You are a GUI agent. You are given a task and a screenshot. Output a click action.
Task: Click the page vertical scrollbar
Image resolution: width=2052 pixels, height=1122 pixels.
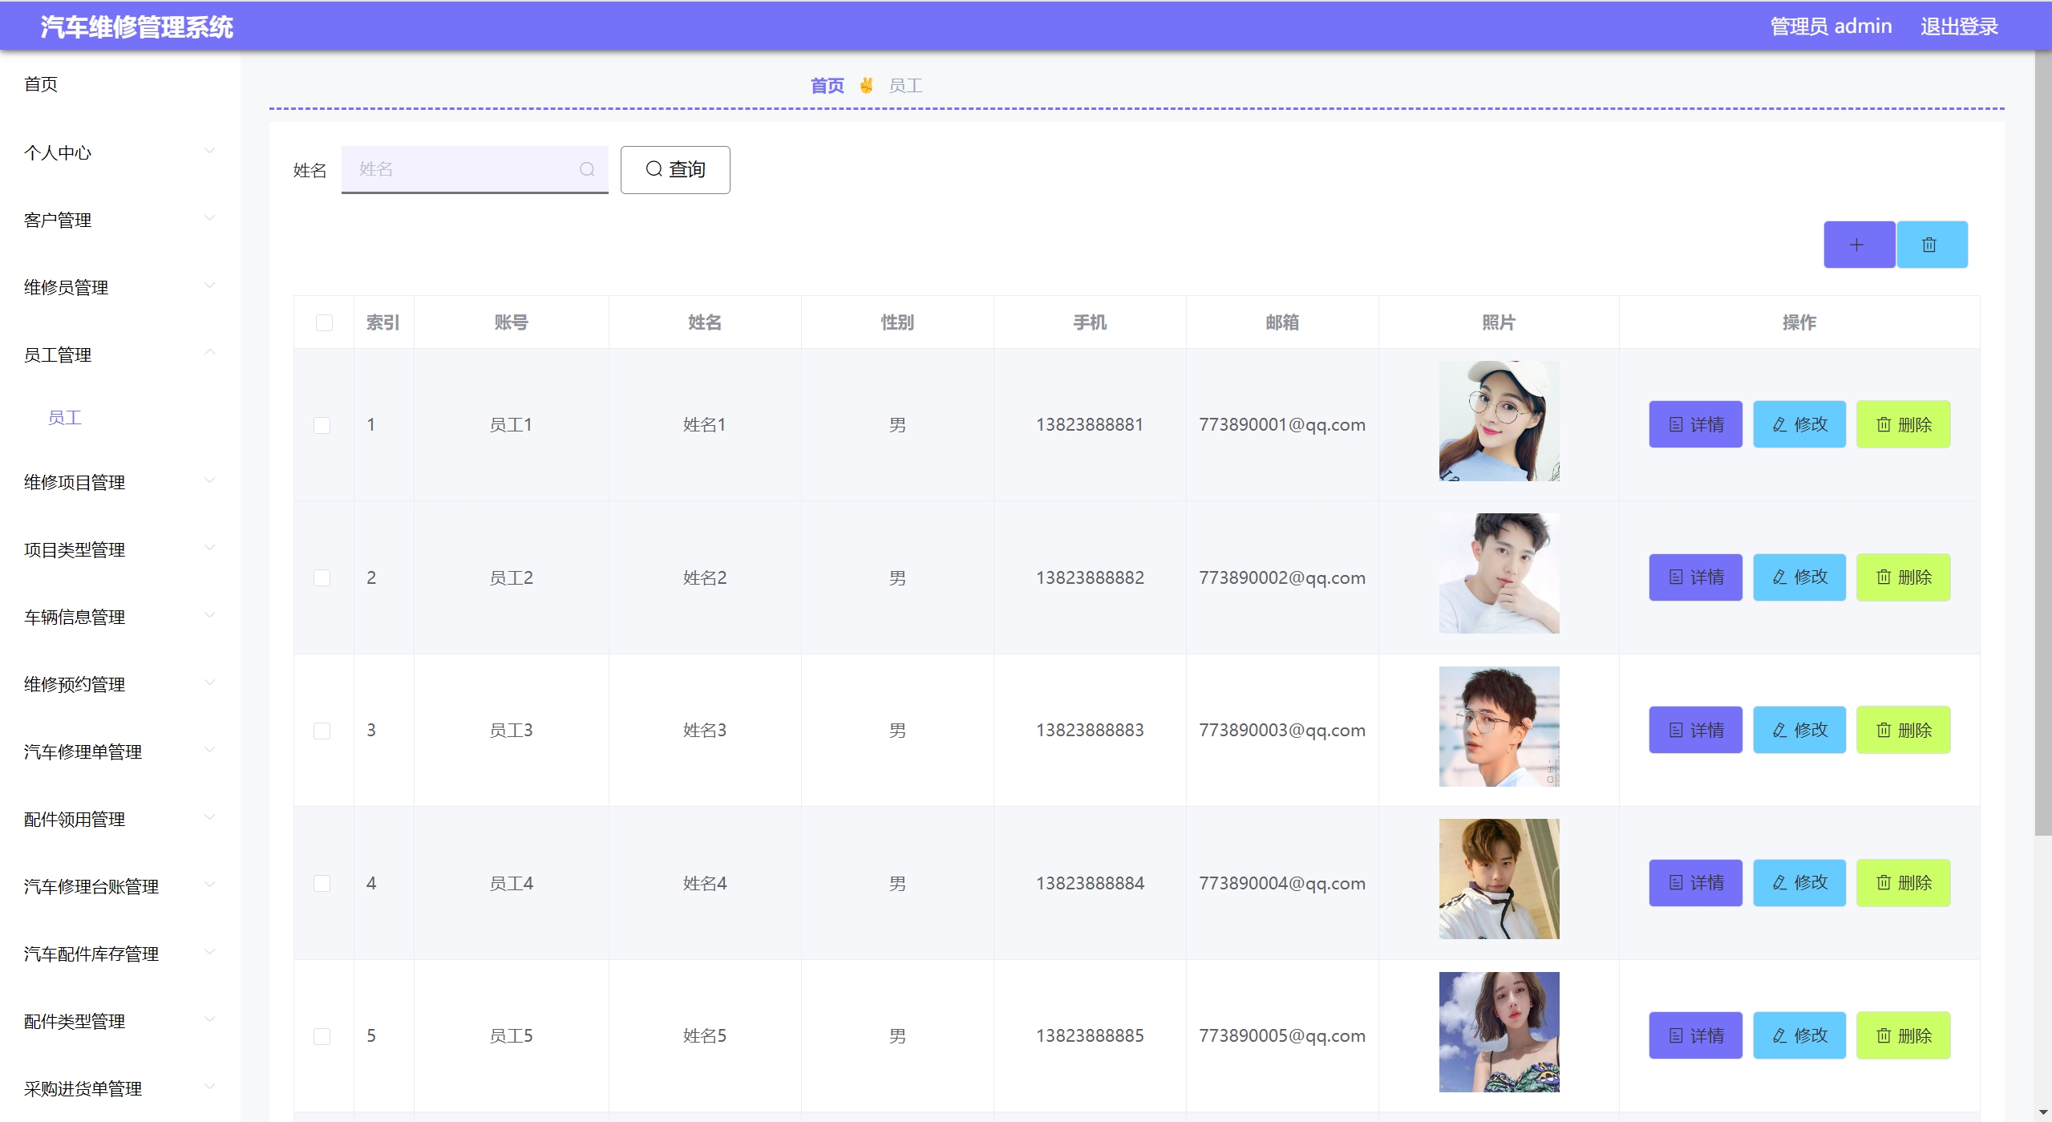2042,441
